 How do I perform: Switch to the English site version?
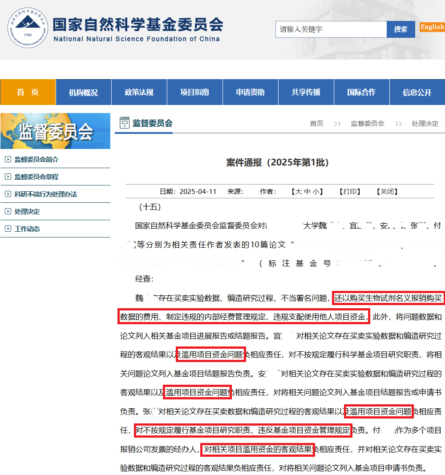432,27
